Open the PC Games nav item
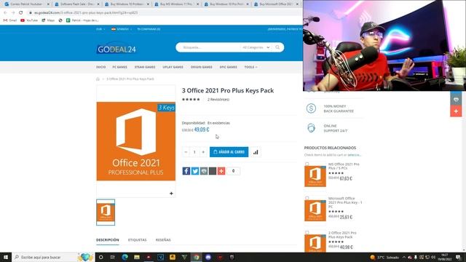The image size is (466, 262). [119, 67]
